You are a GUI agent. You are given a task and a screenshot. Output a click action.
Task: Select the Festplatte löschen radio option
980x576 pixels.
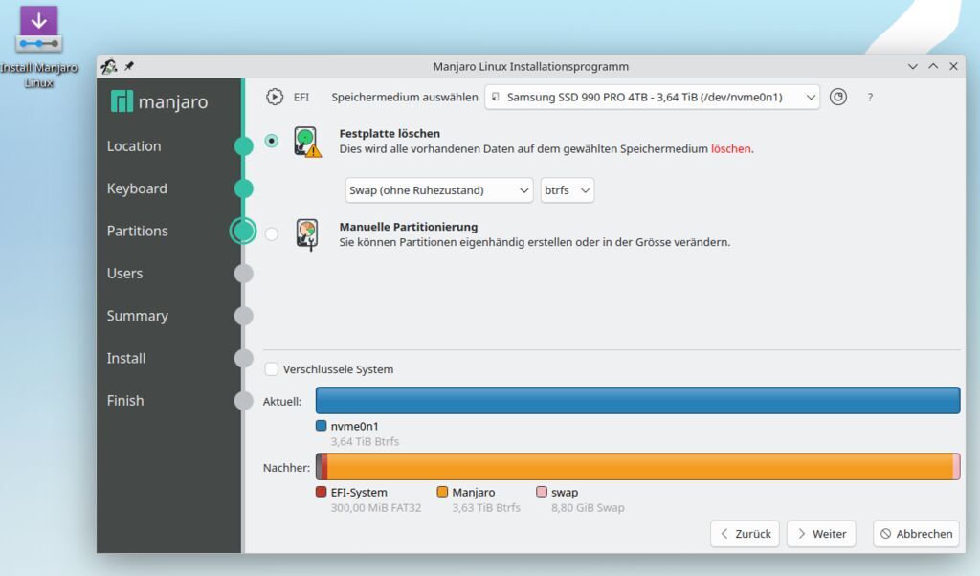click(x=272, y=141)
